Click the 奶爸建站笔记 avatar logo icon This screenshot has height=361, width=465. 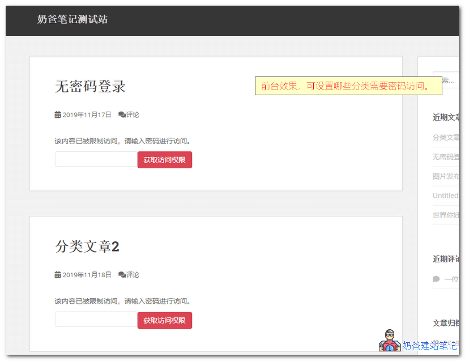389,344
